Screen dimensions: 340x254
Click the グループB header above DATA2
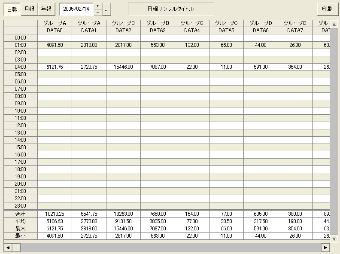[123, 23]
